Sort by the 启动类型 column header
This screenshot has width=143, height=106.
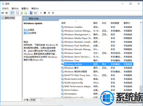click(115, 23)
